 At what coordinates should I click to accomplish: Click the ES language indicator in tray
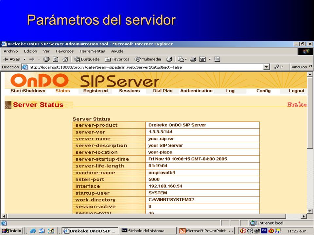point(264,231)
